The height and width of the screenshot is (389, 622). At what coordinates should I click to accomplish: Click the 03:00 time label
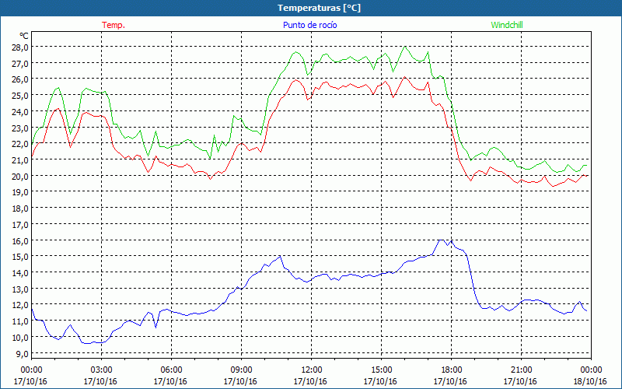pos(102,370)
